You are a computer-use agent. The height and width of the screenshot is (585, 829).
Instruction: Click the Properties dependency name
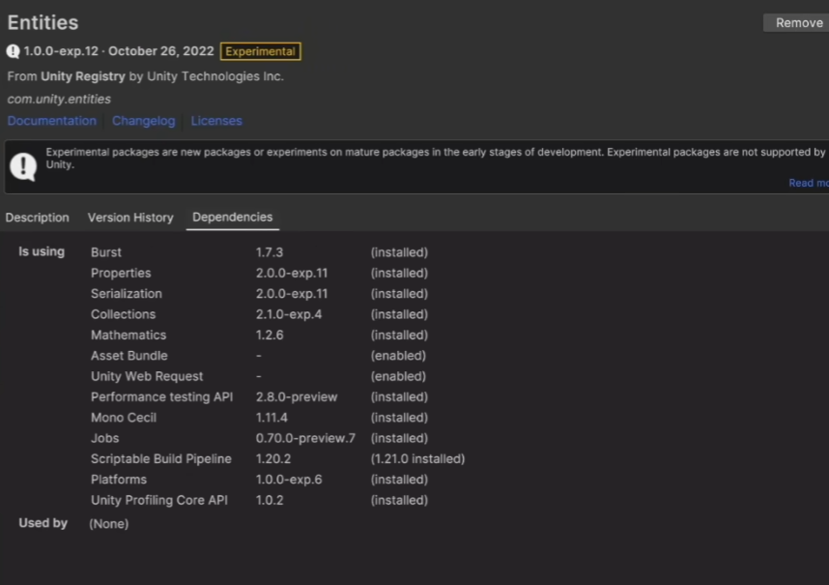point(121,273)
